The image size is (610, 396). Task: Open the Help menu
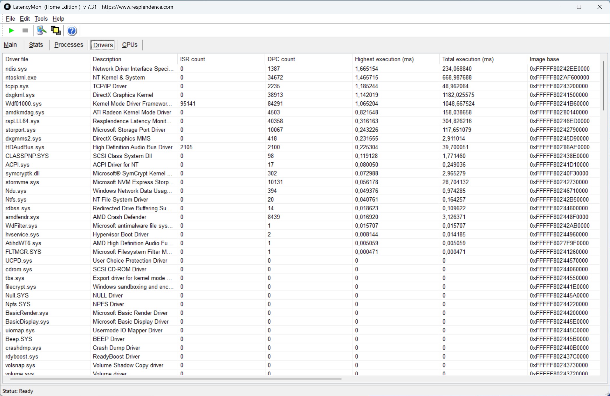coord(58,19)
